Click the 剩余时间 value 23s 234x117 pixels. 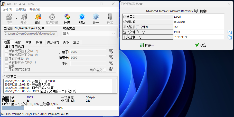coord(88,101)
